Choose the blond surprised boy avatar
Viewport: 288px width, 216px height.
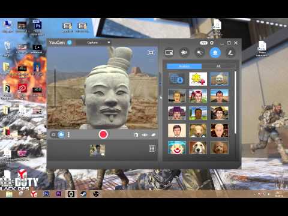click(x=177, y=96)
